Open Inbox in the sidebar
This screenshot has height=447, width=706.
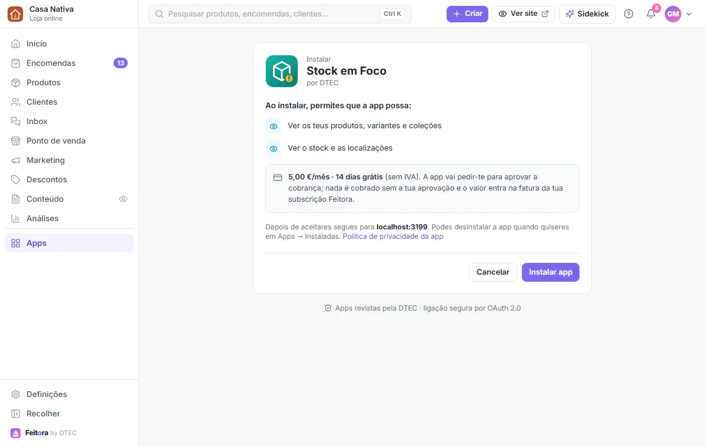69,121
